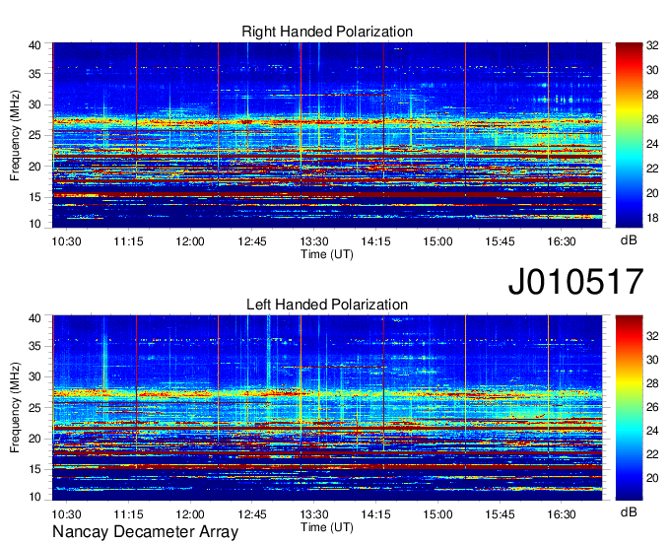The image size is (670, 544).
Task: Click "Frequency (MHz)" axis label of Right Handed plot
Action: [x=15, y=135]
